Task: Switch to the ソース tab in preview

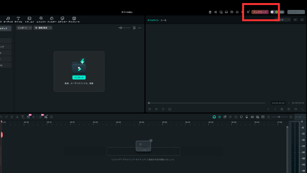Action: [x=163, y=20]
